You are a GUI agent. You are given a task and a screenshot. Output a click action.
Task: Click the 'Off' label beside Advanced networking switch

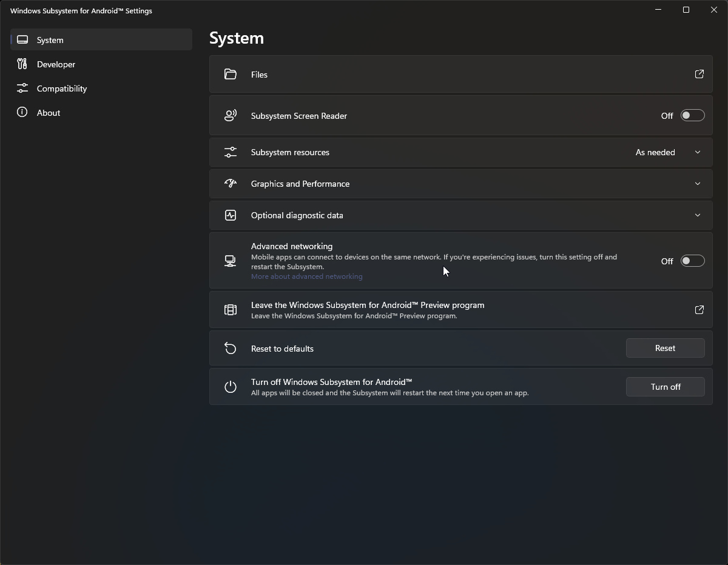pos(667,261)
